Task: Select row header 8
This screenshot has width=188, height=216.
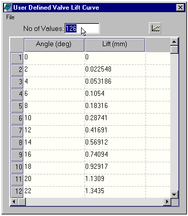Action: [x=17, y=143]
